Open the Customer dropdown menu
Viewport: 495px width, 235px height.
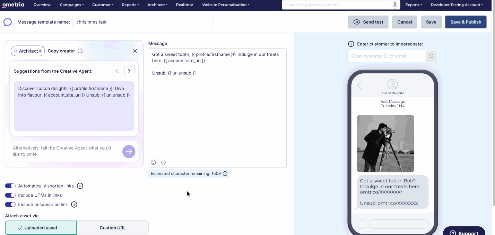click(103, 5)
